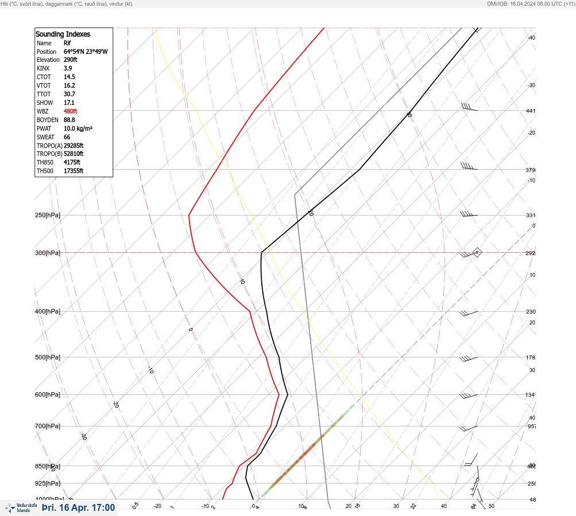Click the DMI/IGB model run header text
The width and height of the screenshot is (576, 516).
coord(531,3)
